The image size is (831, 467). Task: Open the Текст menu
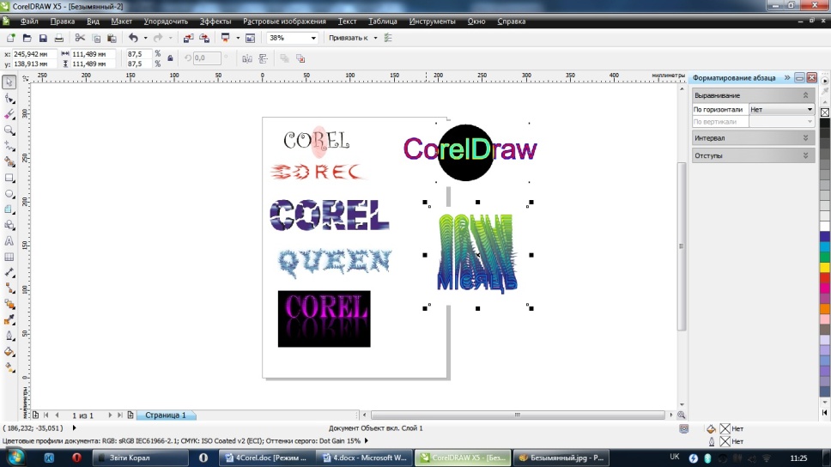(347, 21)
